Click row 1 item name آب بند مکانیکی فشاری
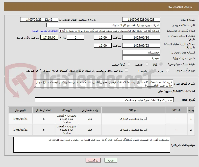 tap(133, 119)
